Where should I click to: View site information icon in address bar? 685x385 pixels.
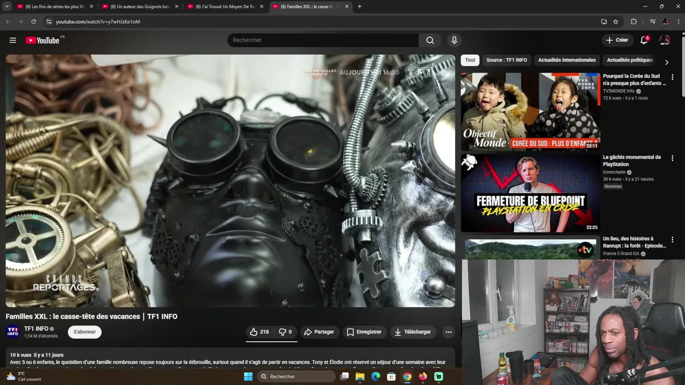[49, 21]
